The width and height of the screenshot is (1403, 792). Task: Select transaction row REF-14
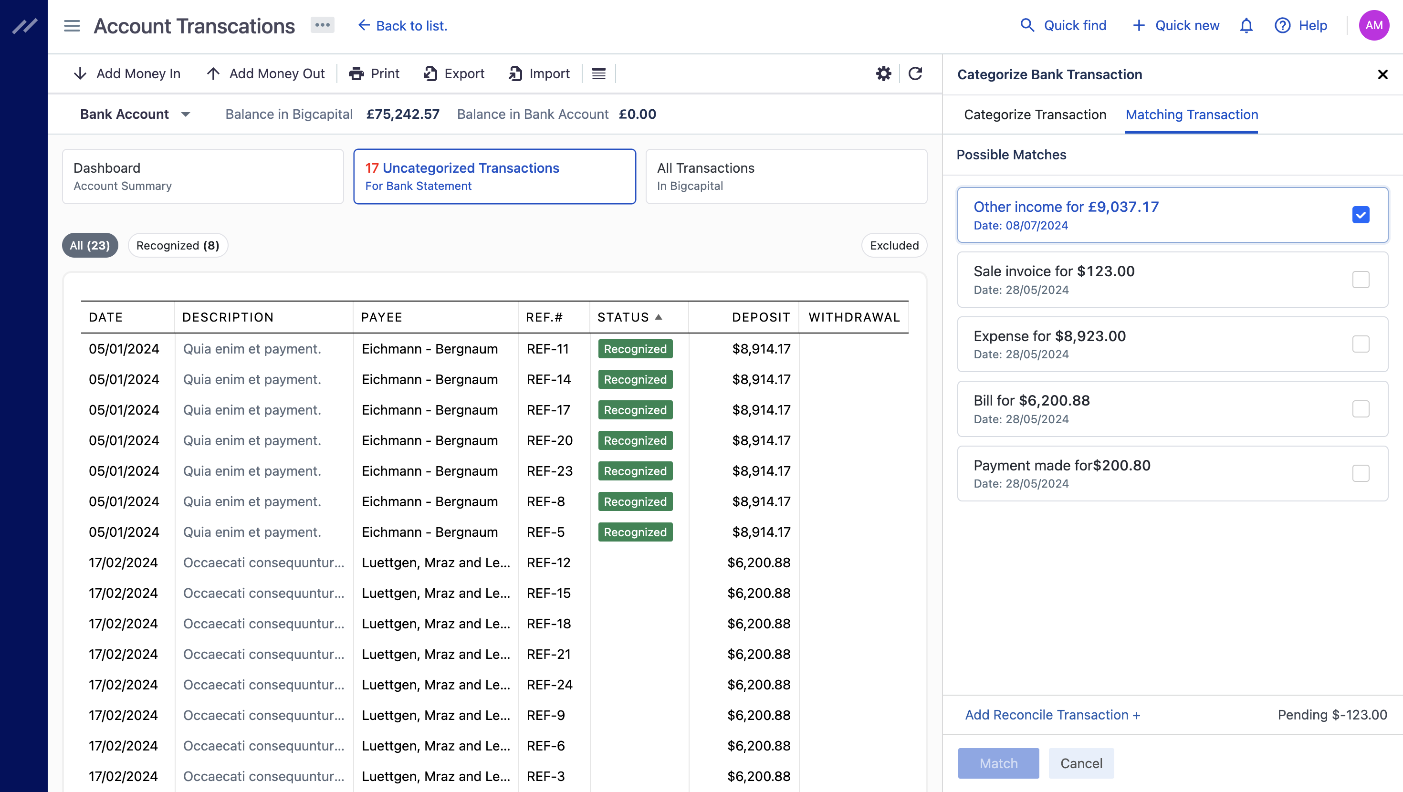coord(494,379)
